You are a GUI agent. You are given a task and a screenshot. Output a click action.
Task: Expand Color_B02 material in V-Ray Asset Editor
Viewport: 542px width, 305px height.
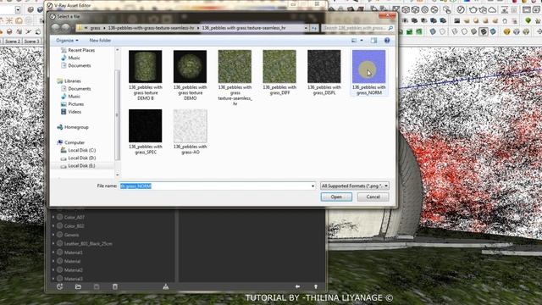coord(53,226)
